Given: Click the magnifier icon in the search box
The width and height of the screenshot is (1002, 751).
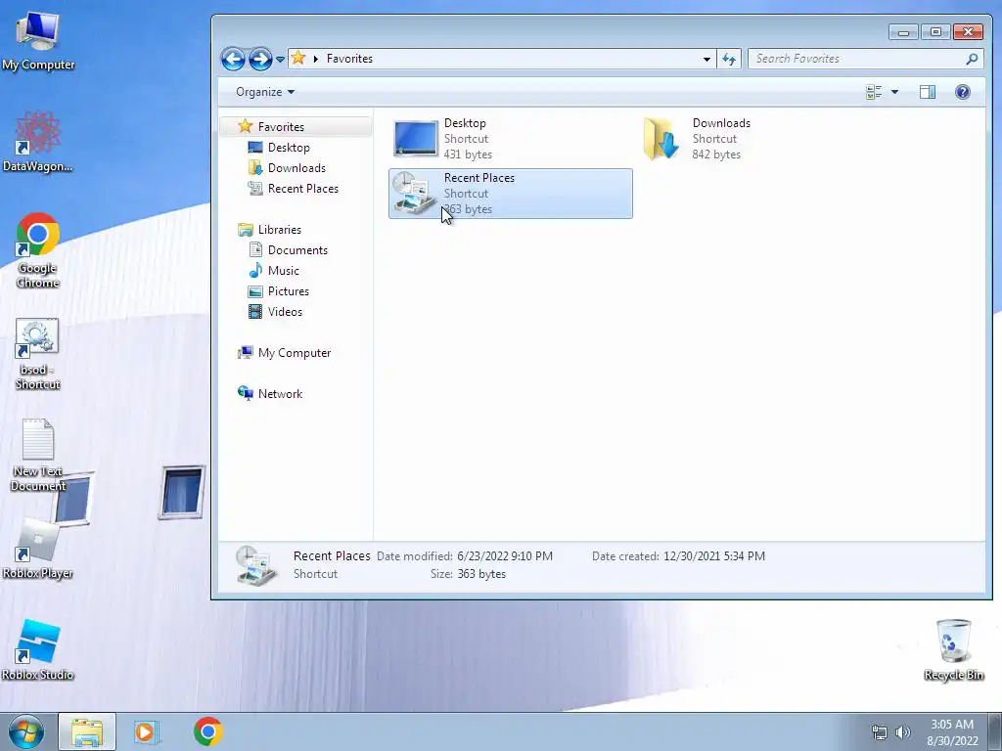Looking at the screenshot, I should pos(972,59).
